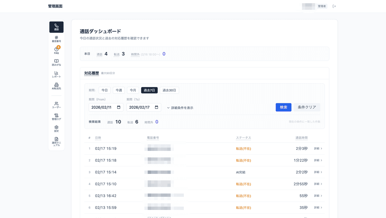The width and height of the screenshot is (386, 218).
Task: Open 着信番号 from the sidebar
Action: pyautogui.click(x=56, y=39)
